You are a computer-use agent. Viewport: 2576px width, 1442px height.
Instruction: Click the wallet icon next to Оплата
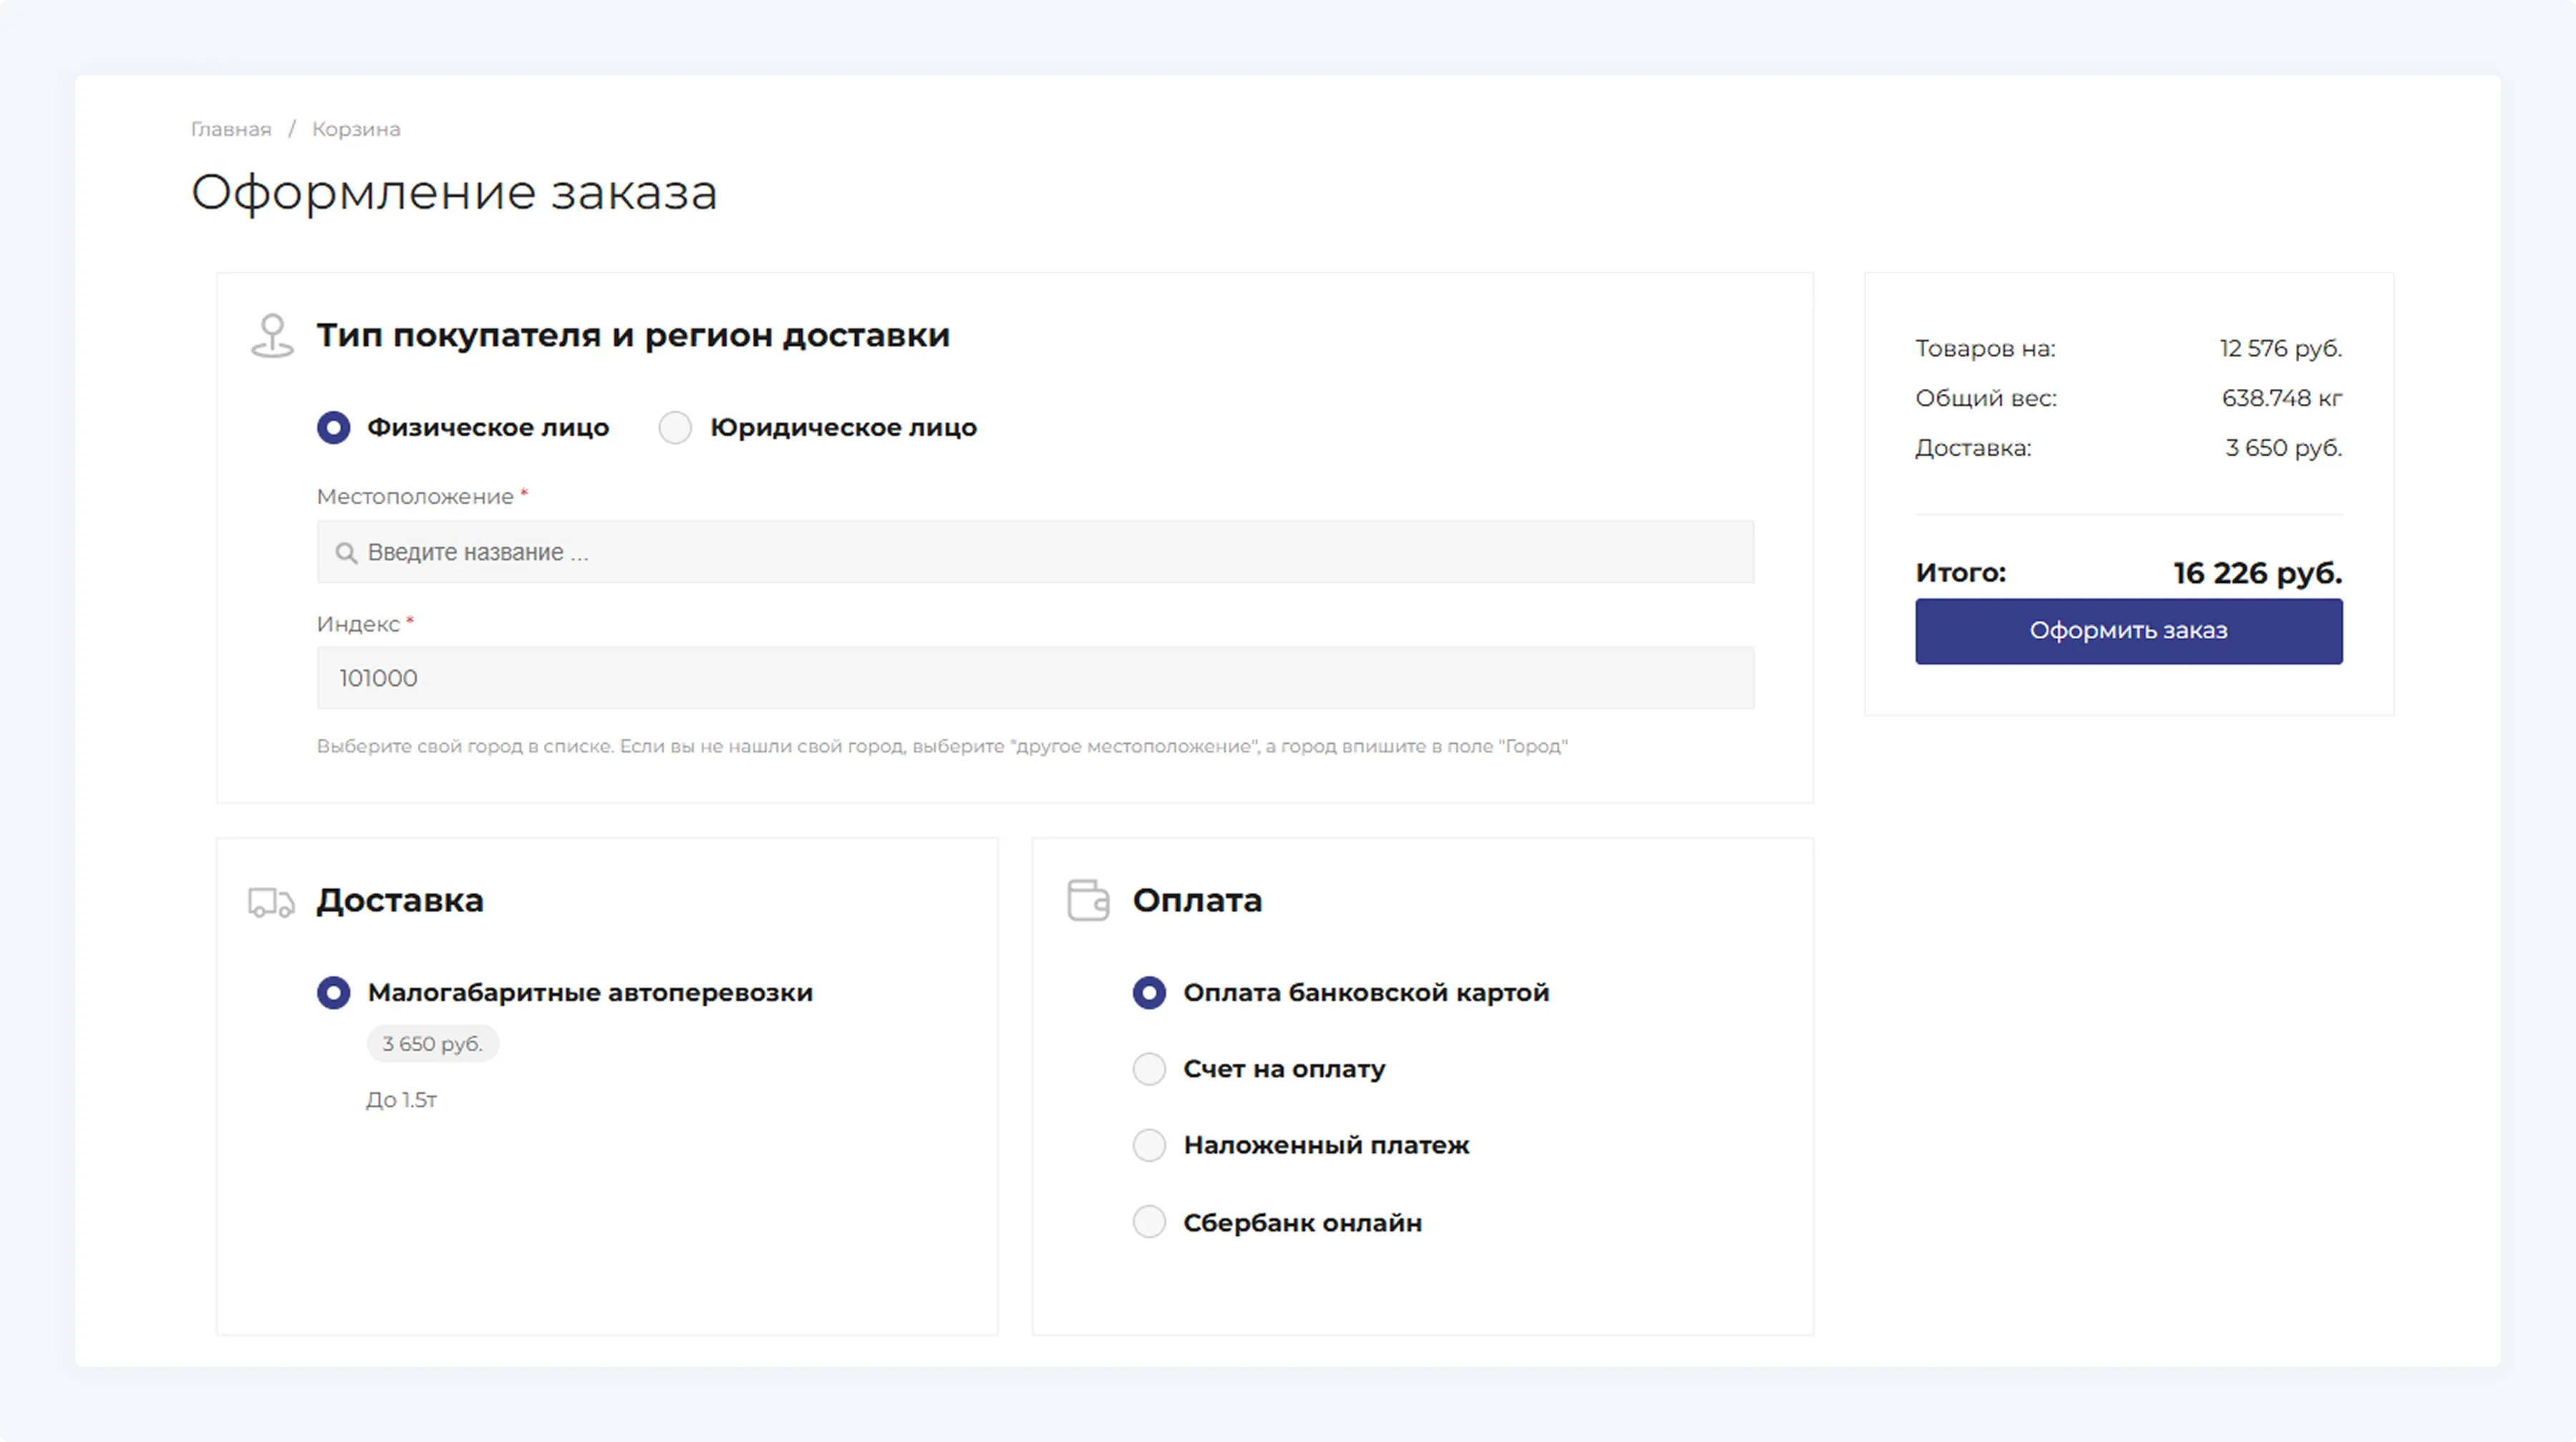(x=1089, y=901)
